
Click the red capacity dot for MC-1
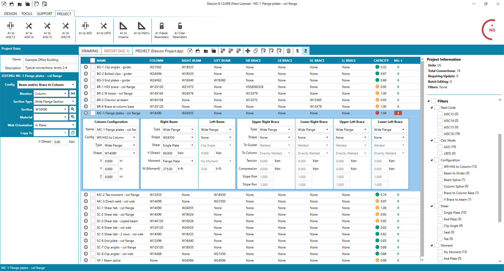pyautogui.click(x=377, y=113)
